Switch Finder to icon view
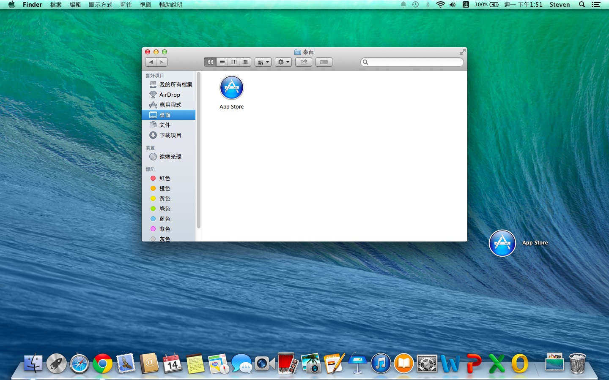Screen dimensions: 609x380 [210, 62]
